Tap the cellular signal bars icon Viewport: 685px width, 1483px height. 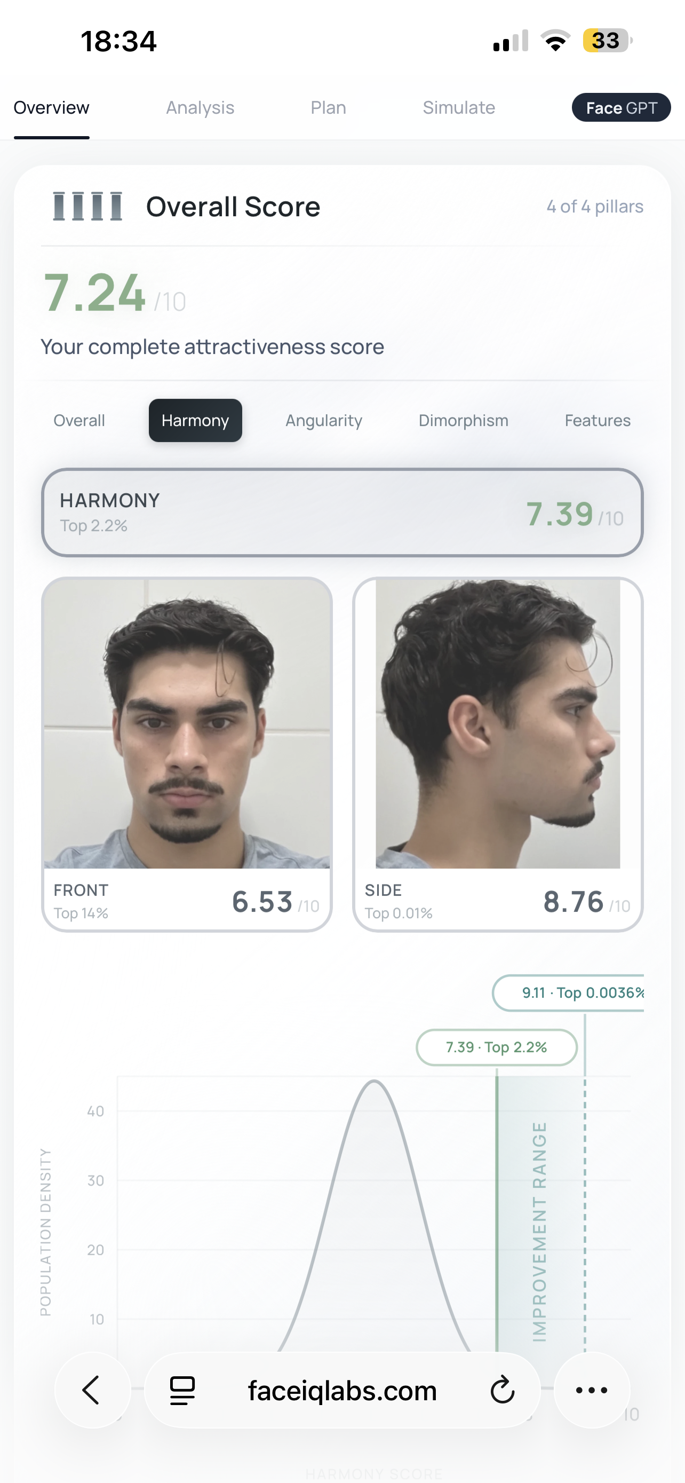[x=511, y=41]
